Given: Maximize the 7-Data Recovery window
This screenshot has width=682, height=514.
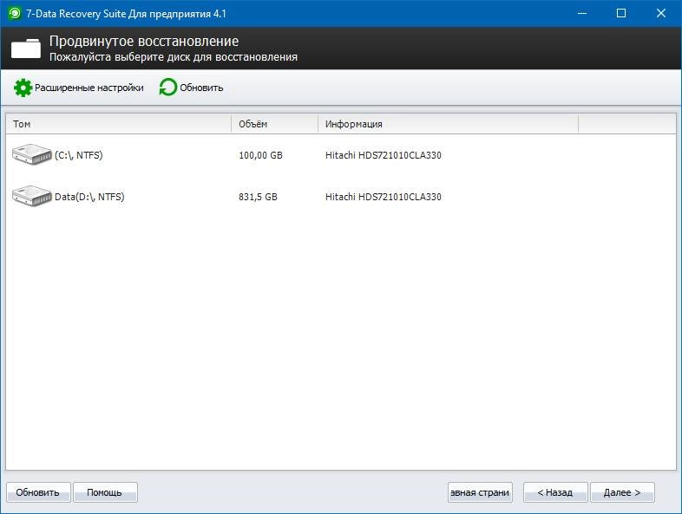Looking at the screenshot, I should tap(621, 14).
